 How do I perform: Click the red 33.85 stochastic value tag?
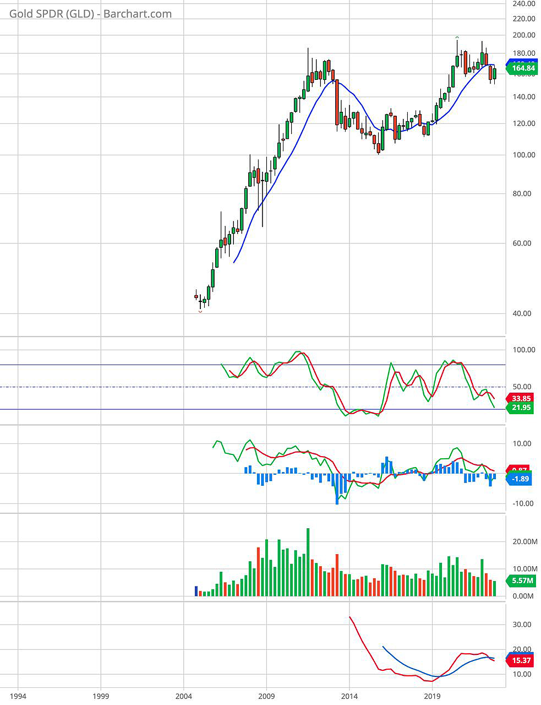[521, 399]
